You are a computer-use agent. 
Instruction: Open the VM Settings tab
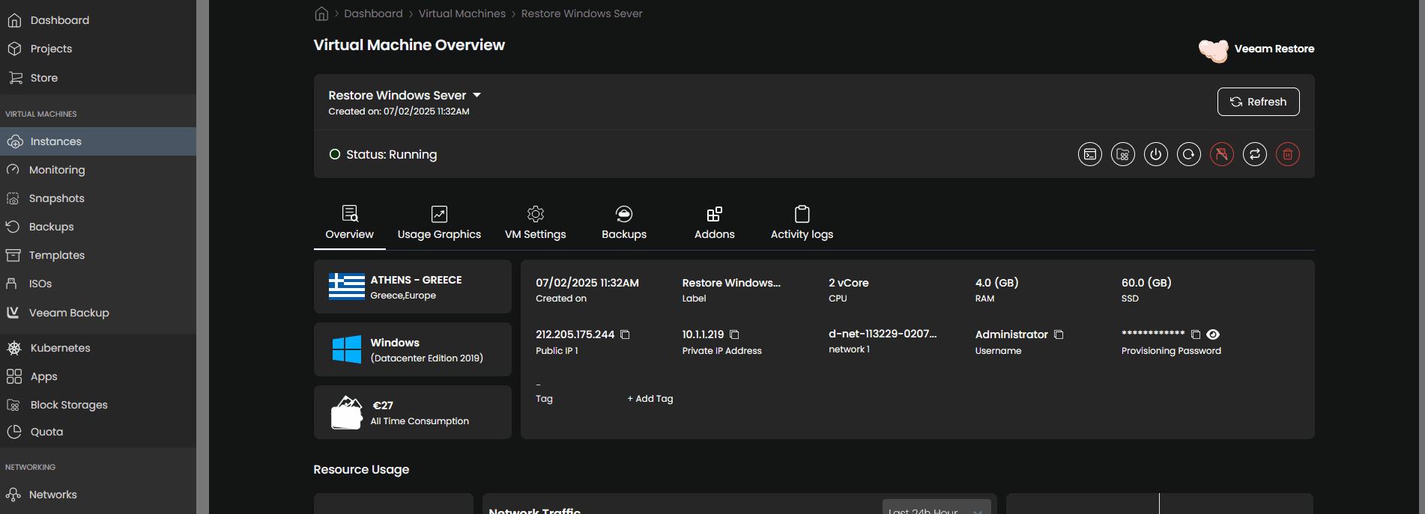point(535,224)
